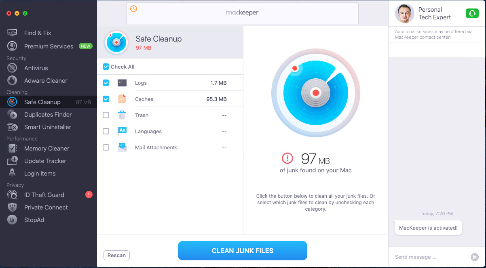Click the Update Tracker icon

[12, 161]
